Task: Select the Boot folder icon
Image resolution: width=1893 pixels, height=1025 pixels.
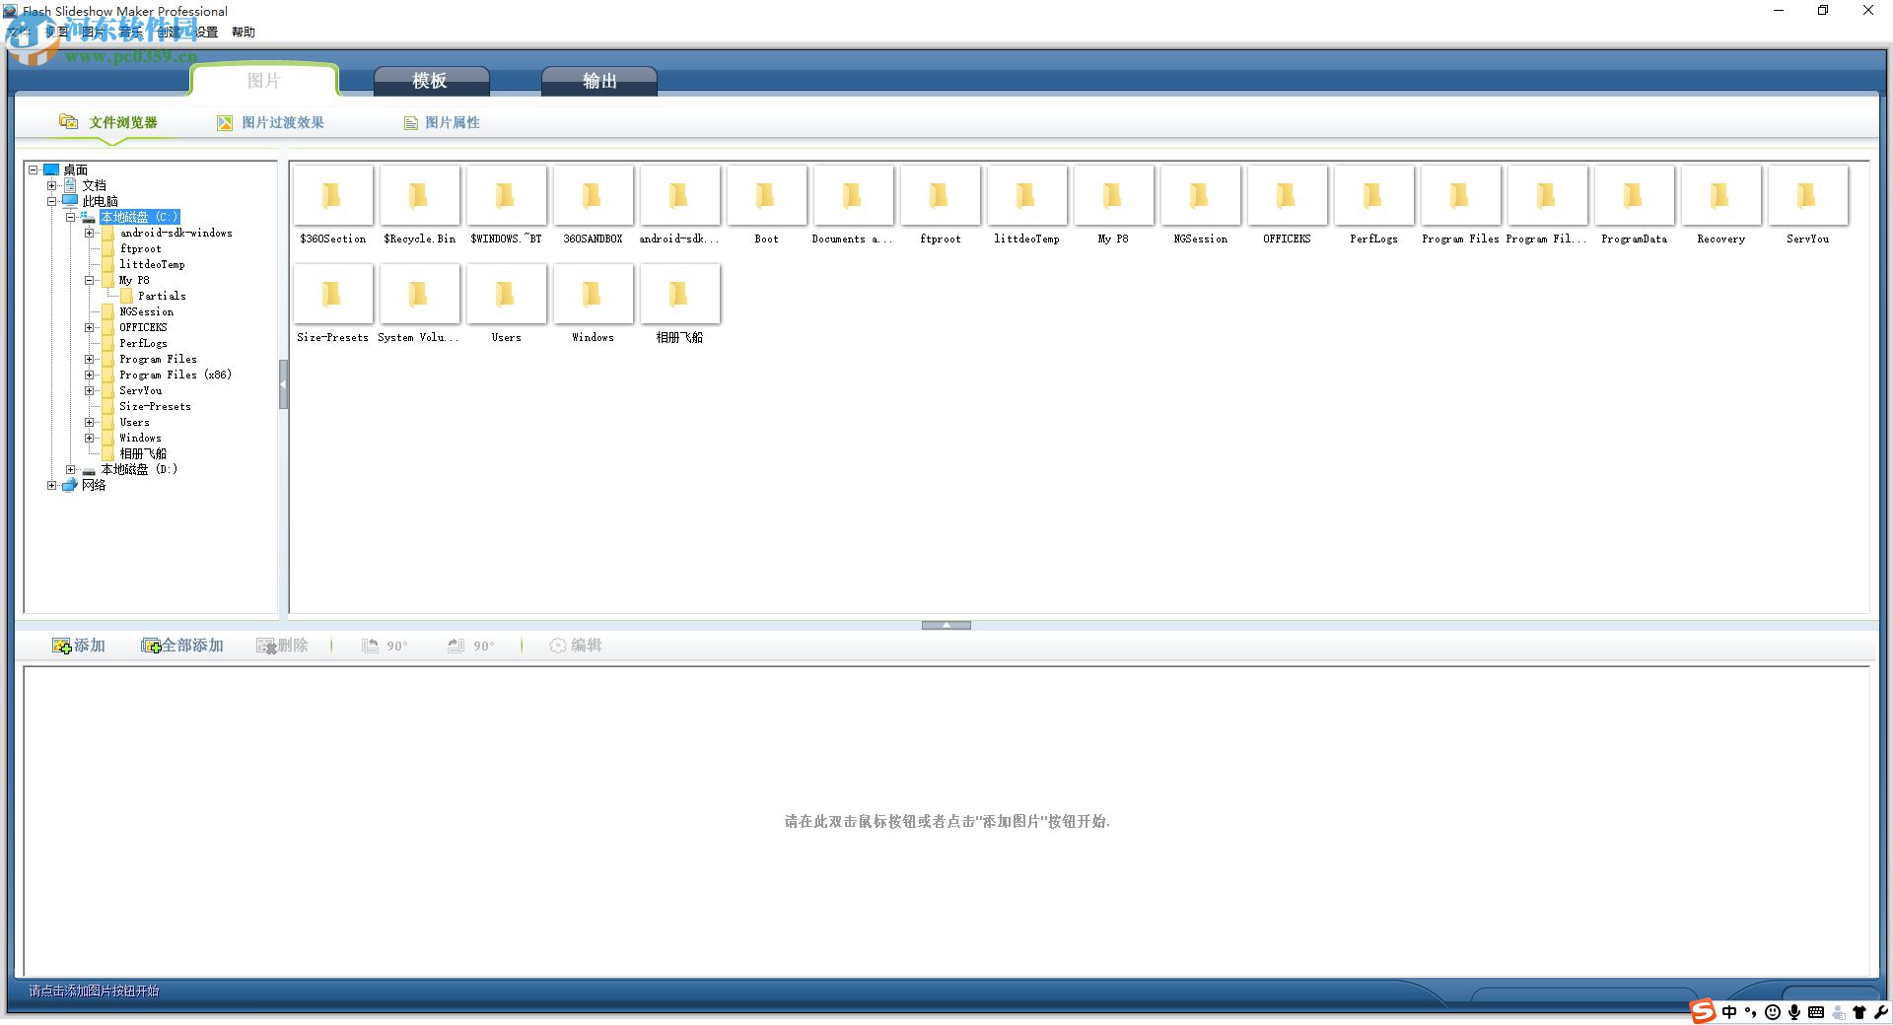Action: 766,196
